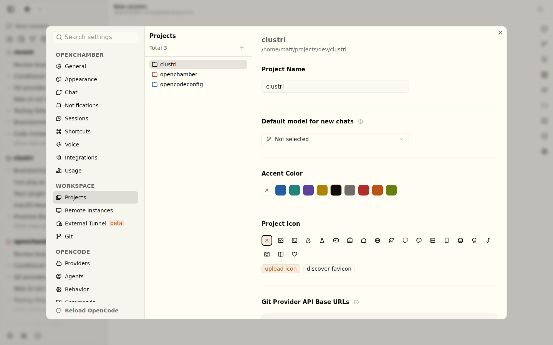Focus the Search settings field

(x=95, y=37)
